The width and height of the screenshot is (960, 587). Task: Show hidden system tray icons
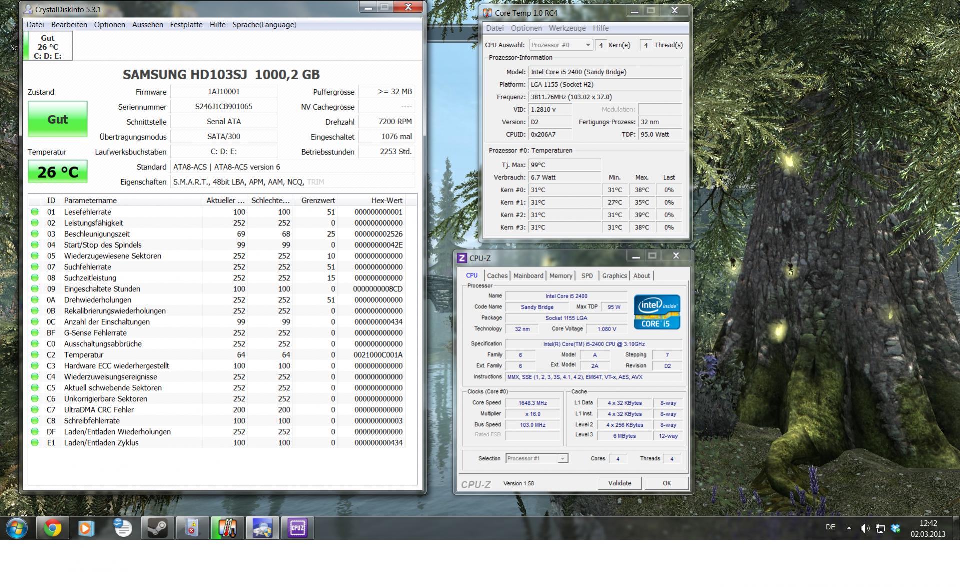pos(849,528)
